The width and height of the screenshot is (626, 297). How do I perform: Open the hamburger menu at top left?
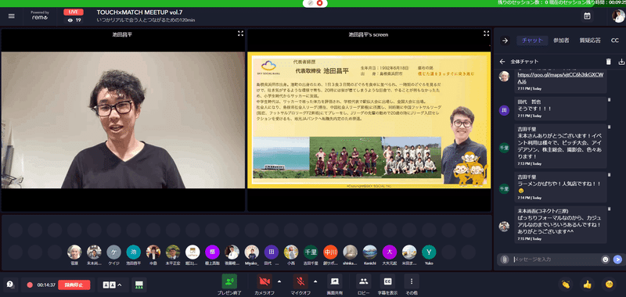coord(11,16)
